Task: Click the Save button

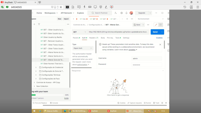Action: (137, 25)
